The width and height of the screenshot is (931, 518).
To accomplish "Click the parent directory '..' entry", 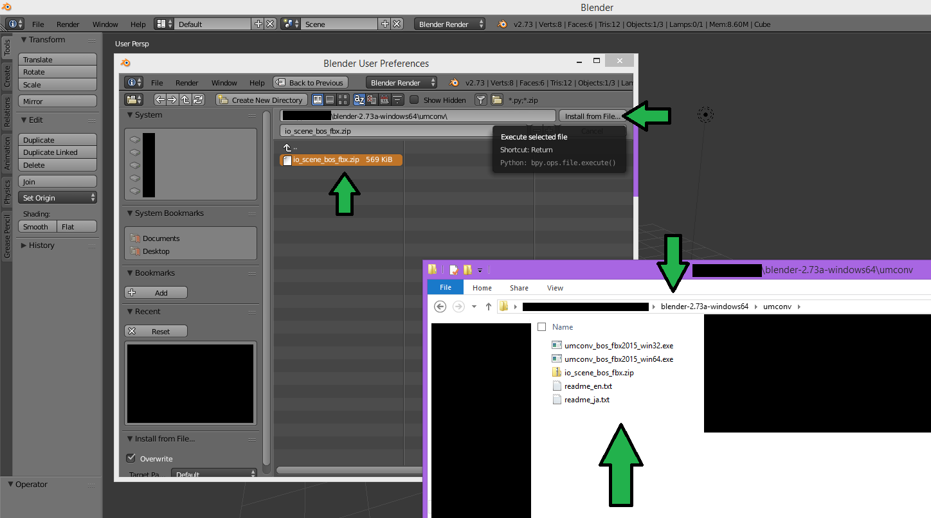I will 291,148.
